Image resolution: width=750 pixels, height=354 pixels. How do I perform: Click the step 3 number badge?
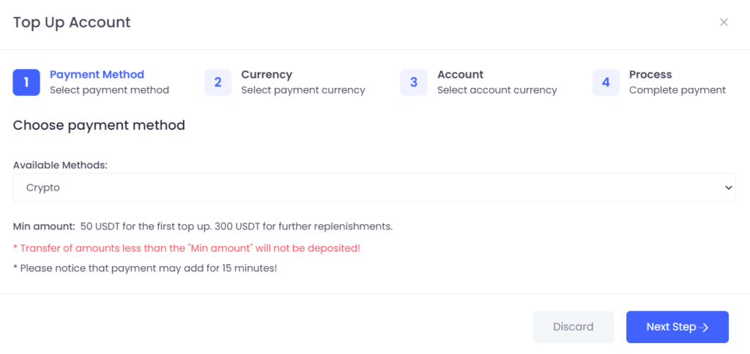pos(414,82)
